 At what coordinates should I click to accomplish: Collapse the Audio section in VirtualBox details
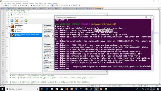coord(48,58)
